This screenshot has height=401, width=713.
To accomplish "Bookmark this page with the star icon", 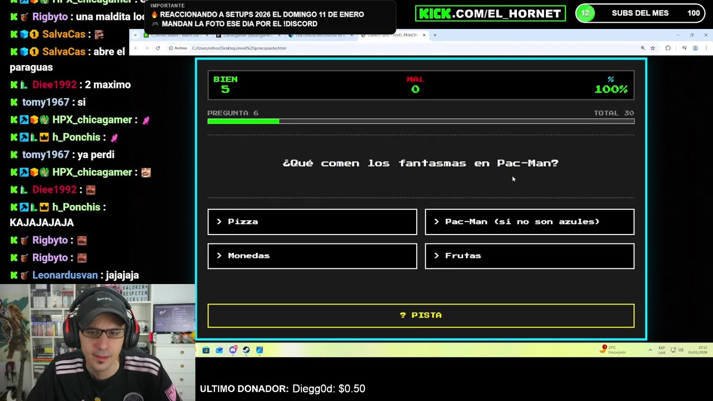I will click(x=652, y=48).
